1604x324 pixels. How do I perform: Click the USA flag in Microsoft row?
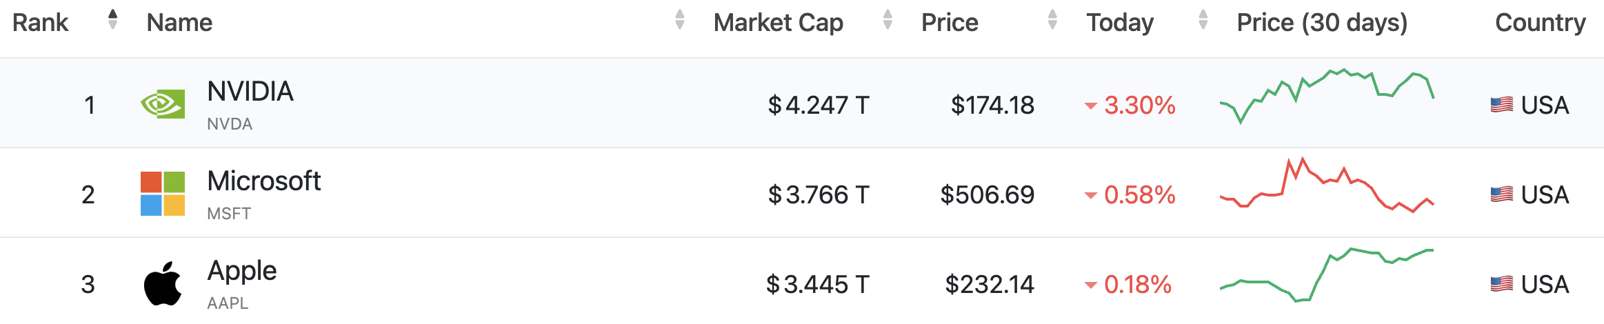[x=1501, y=194]
